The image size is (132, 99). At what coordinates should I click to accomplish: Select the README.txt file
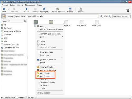(x=81, y=23)
